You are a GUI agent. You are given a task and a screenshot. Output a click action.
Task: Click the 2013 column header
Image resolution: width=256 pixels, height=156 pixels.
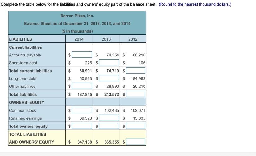(x=106, y=39)
